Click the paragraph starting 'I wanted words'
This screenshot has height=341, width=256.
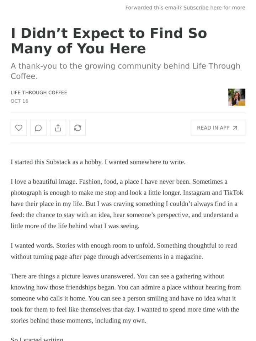point(124,251)
